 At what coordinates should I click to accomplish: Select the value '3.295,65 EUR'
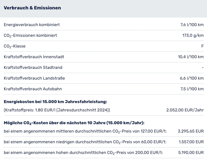191,131
